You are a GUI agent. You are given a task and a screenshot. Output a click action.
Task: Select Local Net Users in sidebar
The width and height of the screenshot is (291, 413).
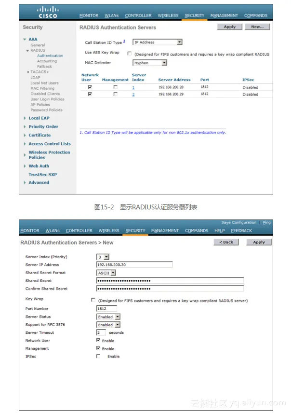[44, 83]
